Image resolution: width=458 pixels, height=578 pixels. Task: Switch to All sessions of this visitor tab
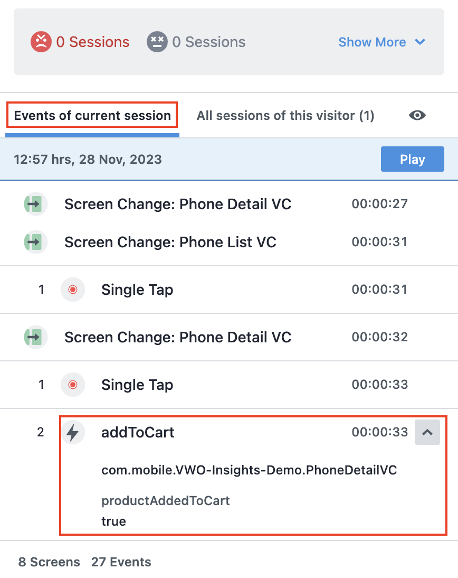pyautogui.click(x=285, y=115)
